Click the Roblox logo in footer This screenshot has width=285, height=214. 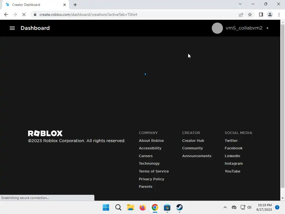click(45, 133)
